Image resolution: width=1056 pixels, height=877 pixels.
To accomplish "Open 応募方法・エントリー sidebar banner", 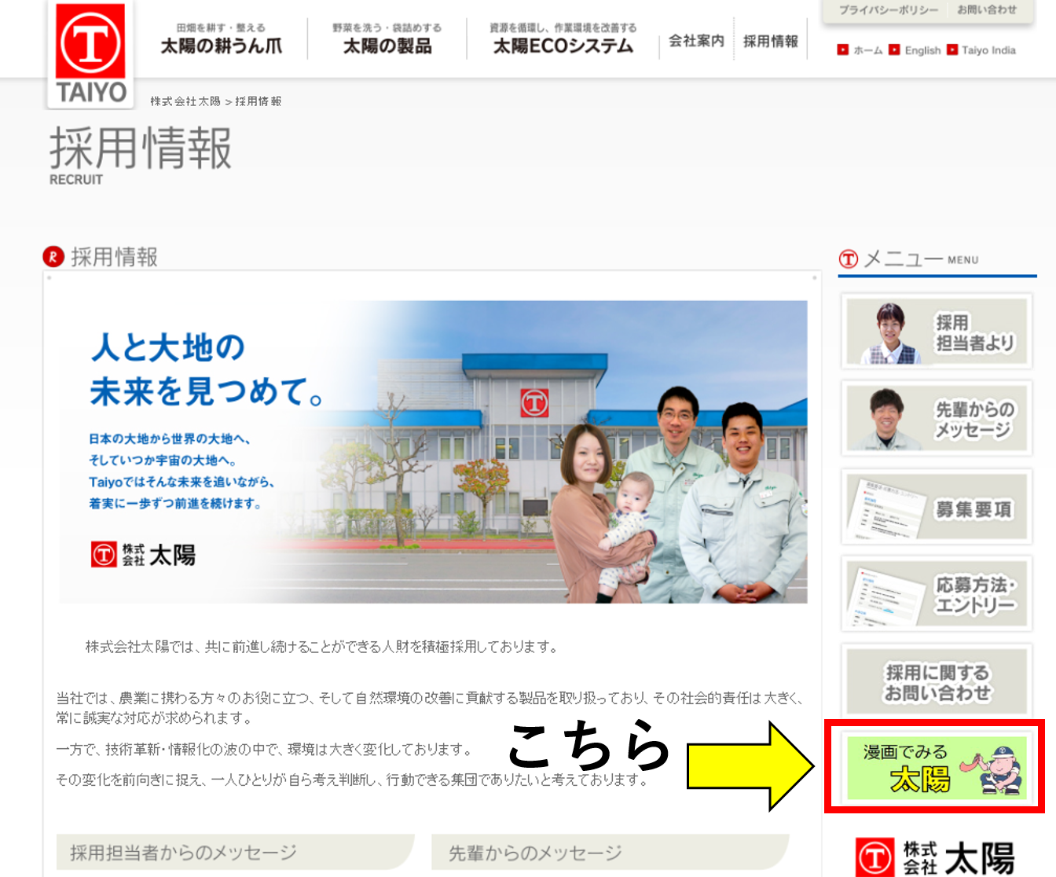I will tap(936, 594).
